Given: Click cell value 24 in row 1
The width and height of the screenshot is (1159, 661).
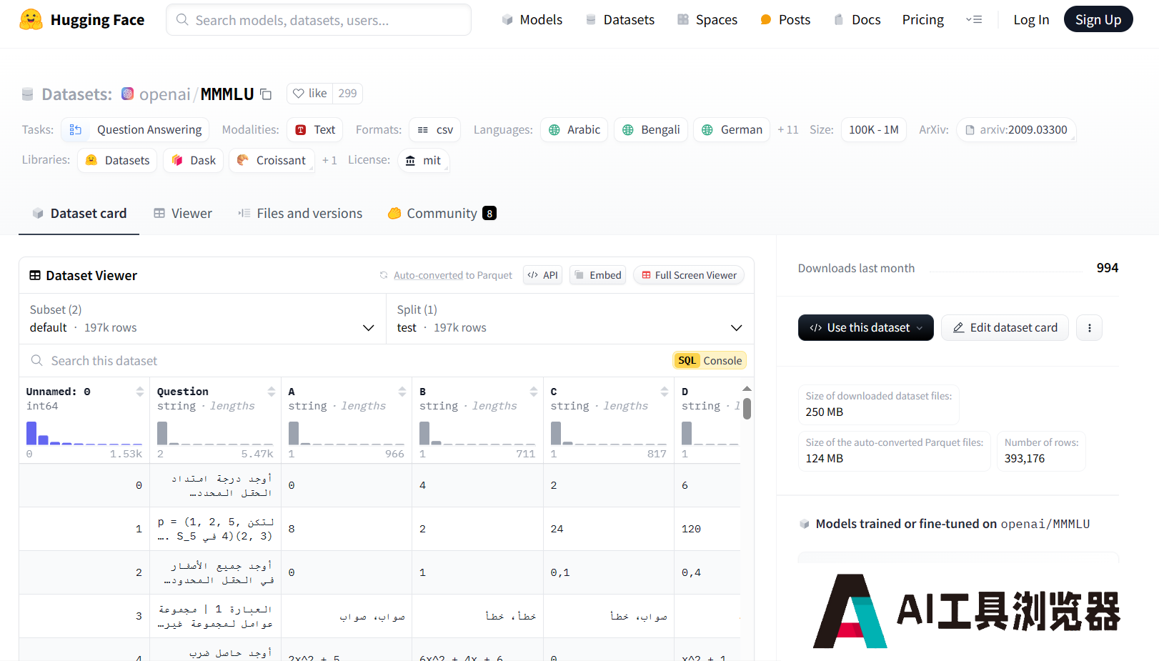Looking at the screenshot, I should [x=557, y=529].
